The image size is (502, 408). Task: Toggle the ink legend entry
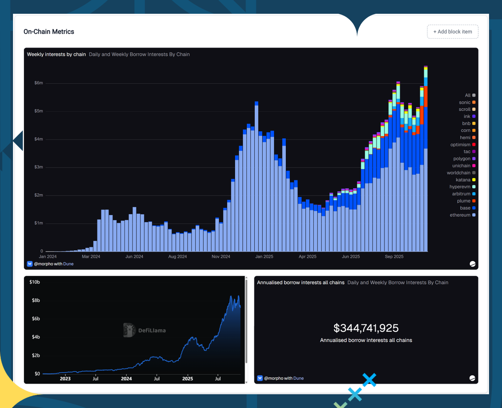coord(469,116)
